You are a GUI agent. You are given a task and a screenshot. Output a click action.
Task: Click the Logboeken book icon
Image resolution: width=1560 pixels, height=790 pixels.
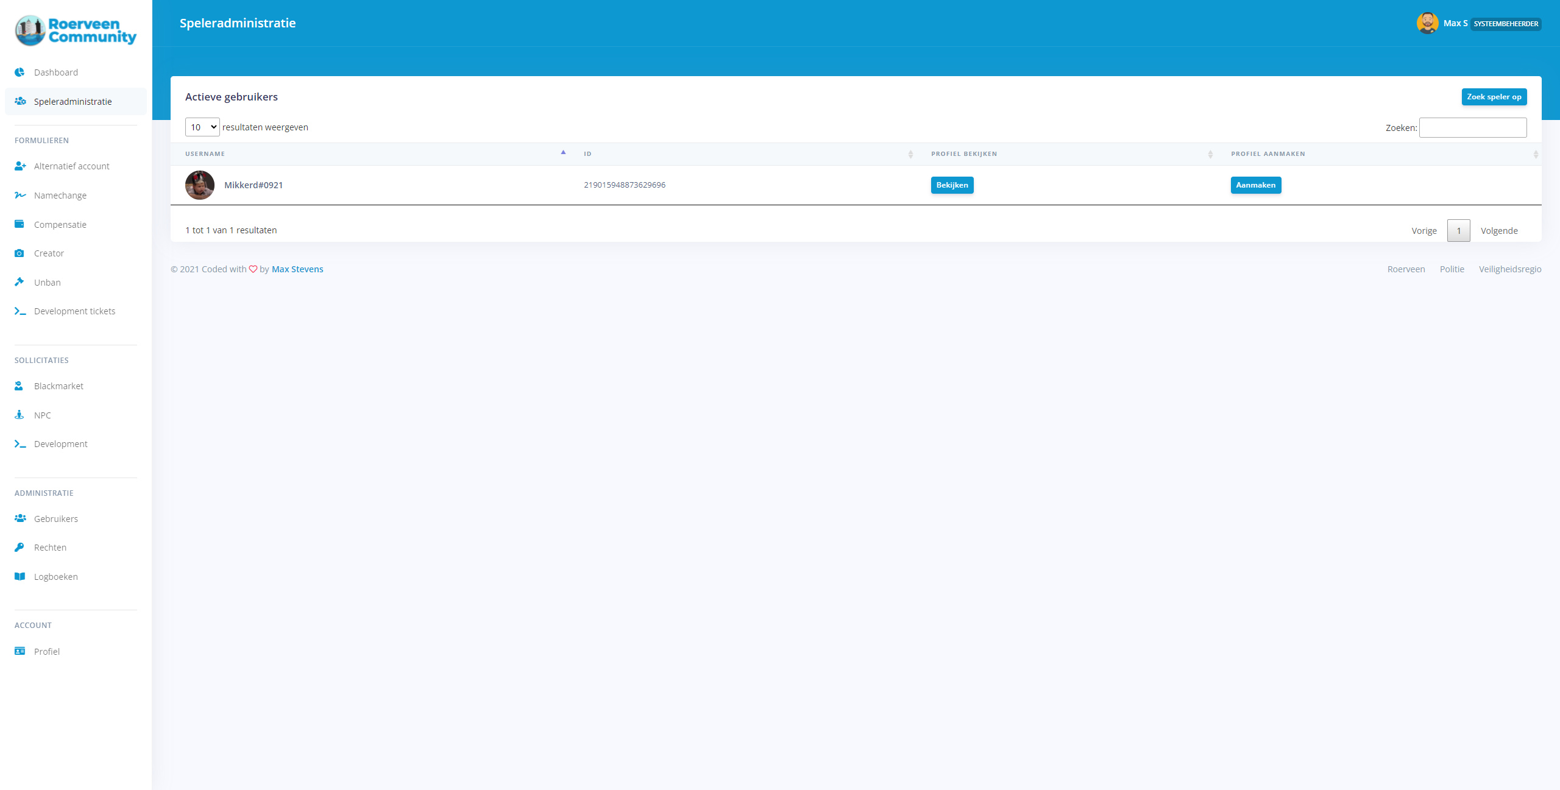click(x=19, y=576)
